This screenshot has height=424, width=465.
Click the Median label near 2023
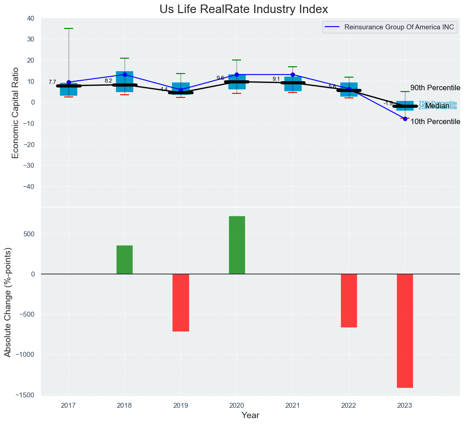tap(437, 106)
